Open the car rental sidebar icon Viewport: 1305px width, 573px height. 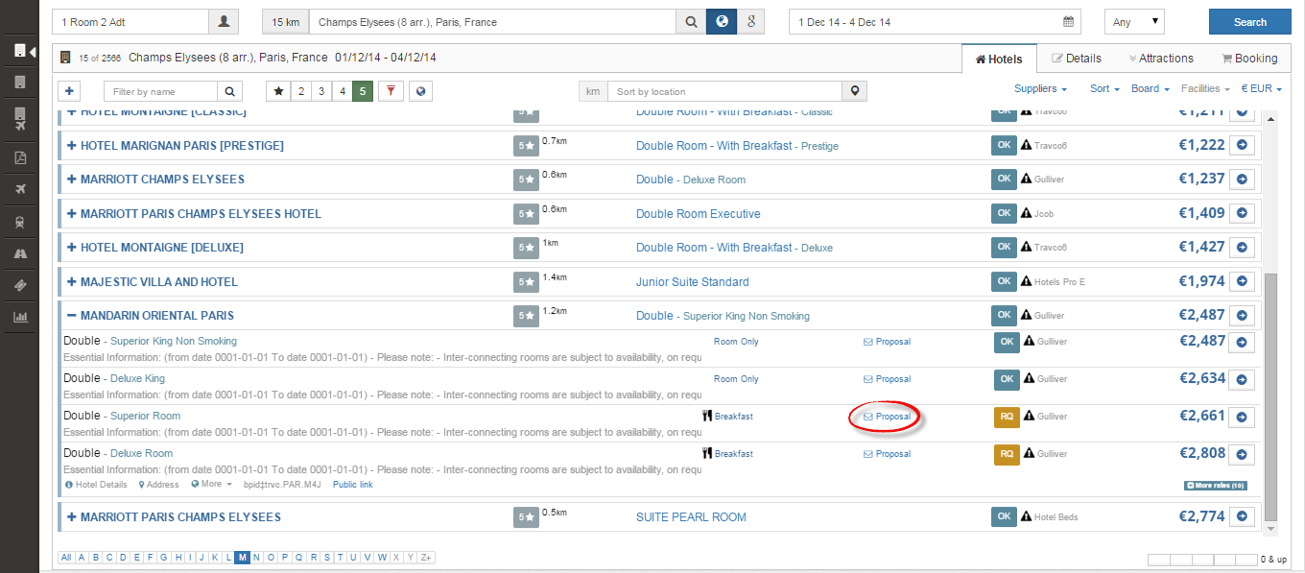pyautogui.click(x=19, y=253)
